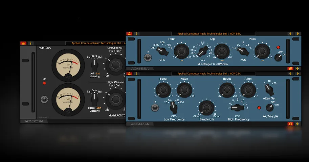Screen dimensions: 309x162
Task: Click the ACM-2SA model name label
Action: coord(270,116)
